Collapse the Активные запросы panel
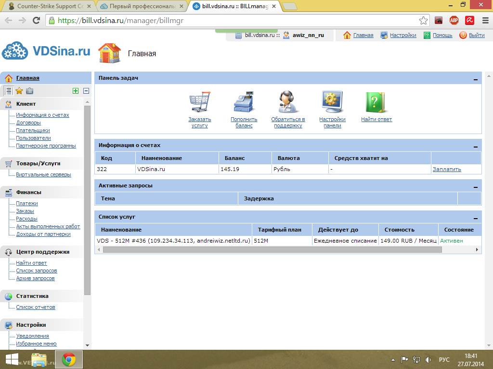This screenshot has width=493, height=369. click(x=475, y=187)
